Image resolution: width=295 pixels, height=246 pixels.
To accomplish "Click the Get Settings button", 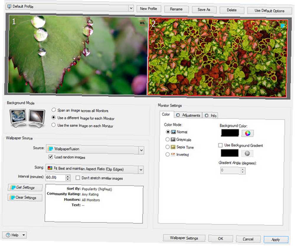I will [25, 187].
